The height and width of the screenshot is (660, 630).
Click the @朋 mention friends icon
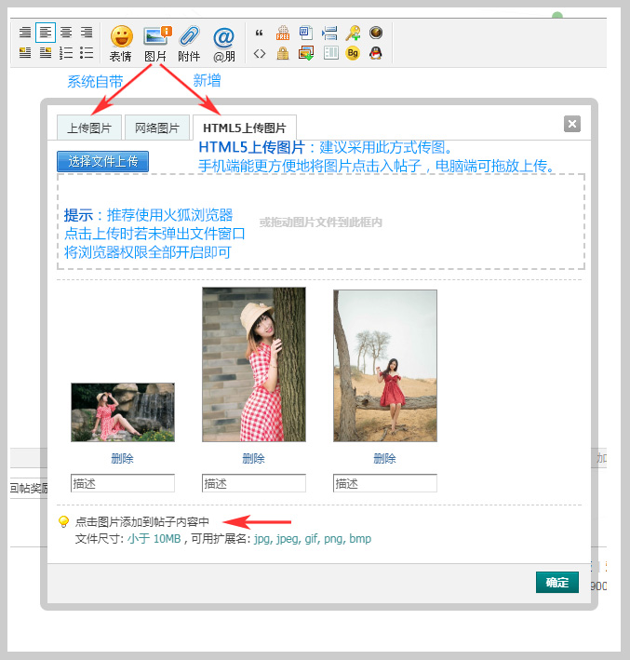tap(224, 43)
